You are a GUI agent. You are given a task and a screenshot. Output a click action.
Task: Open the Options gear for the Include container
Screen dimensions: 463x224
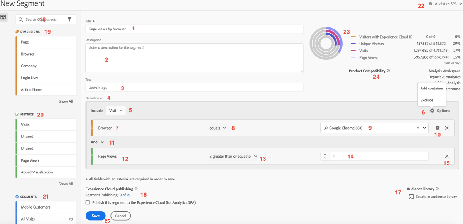click(432, 110)
